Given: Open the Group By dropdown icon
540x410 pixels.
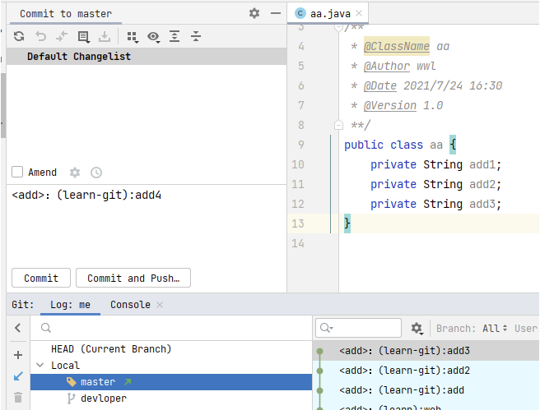Looking at the screenshot, I should click(x=132, y=36).
